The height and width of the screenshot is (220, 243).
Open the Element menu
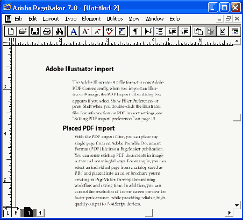click(91, 19)
